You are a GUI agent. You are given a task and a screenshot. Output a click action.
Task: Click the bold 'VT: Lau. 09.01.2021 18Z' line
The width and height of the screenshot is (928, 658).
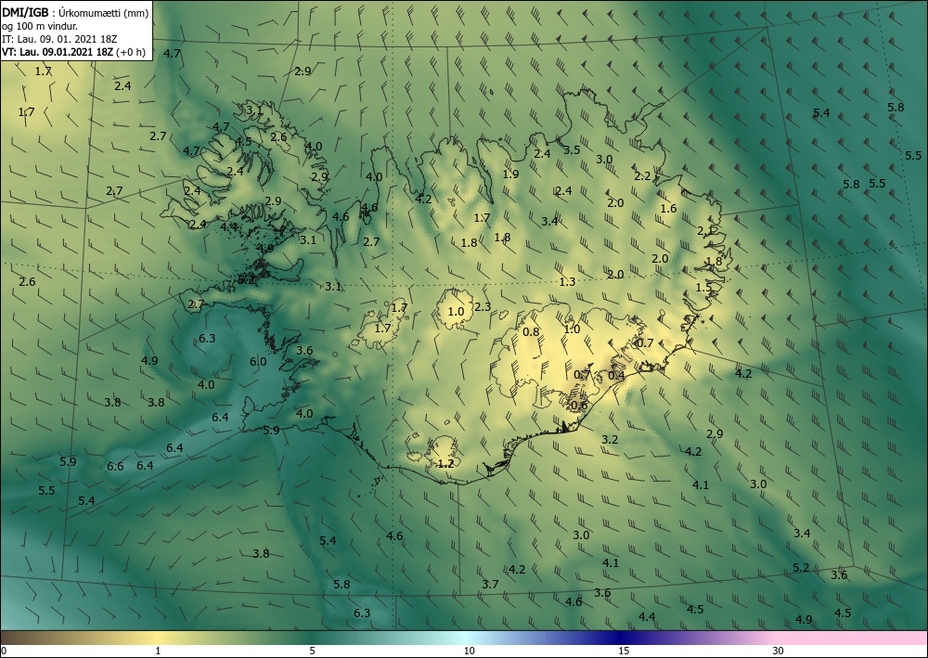(x=58, y=52)
